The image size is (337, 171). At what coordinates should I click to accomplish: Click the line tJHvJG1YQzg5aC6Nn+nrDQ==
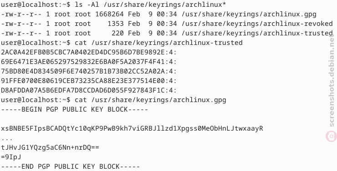(50, 147)
